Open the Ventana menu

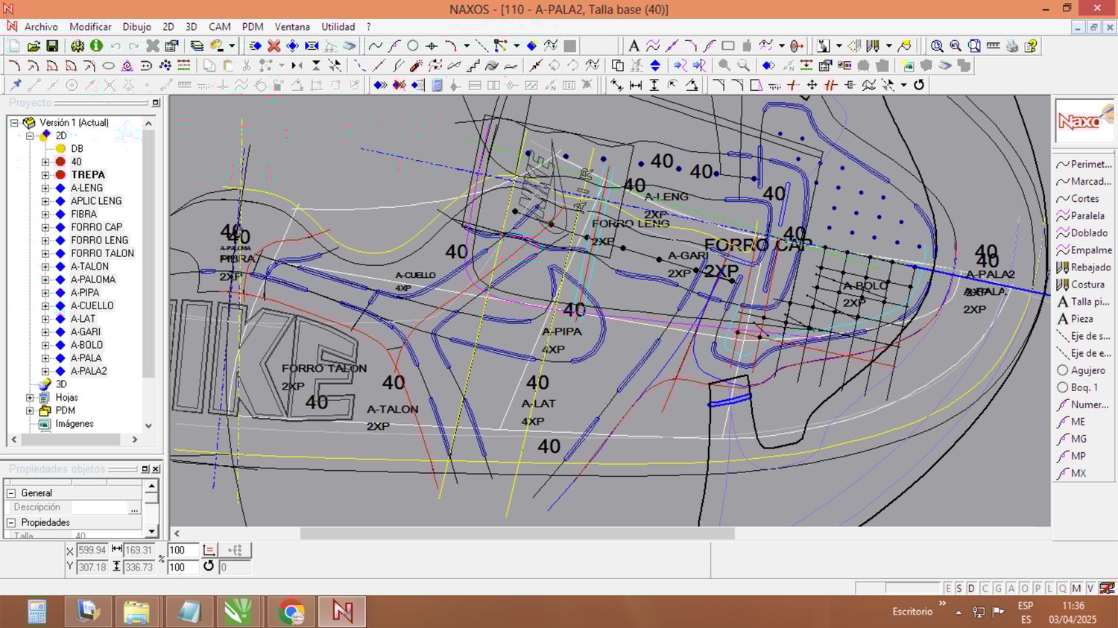292,27
